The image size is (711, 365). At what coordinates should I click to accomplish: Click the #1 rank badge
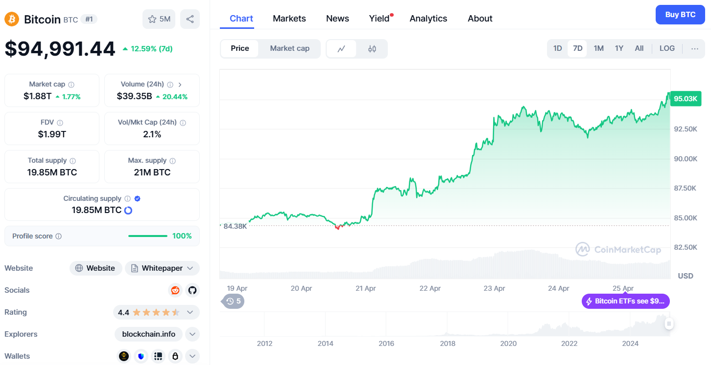[89, 19]
